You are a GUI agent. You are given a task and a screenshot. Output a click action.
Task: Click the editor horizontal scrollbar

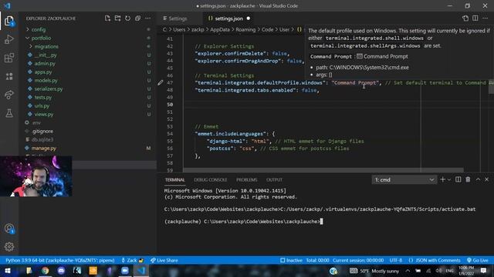pyautogui.click(x=323, y=170)
